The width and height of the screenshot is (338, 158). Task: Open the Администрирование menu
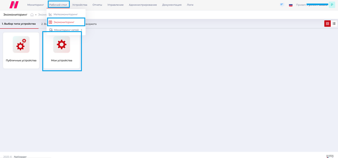143,5
